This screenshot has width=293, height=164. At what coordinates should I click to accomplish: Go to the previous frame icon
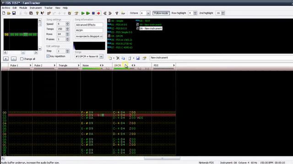pyautogui.click(x=105, y=13)
